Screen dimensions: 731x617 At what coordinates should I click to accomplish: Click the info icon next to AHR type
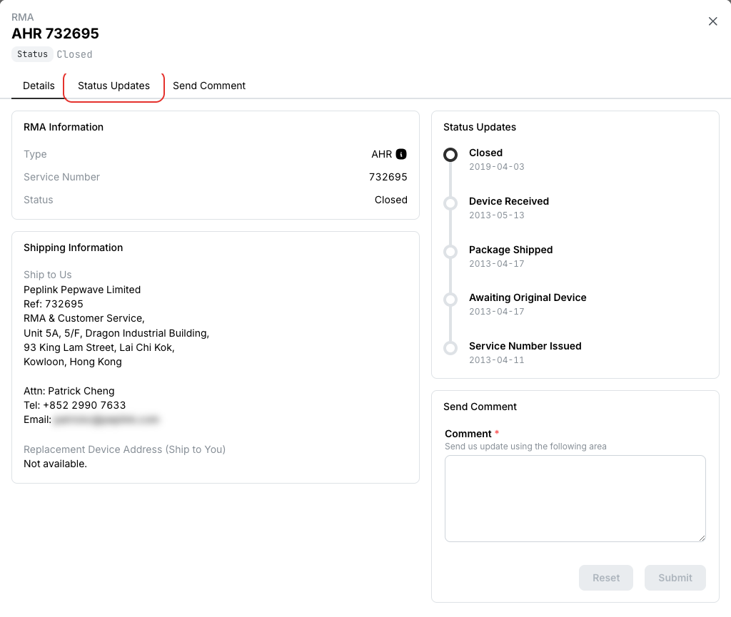401,154
